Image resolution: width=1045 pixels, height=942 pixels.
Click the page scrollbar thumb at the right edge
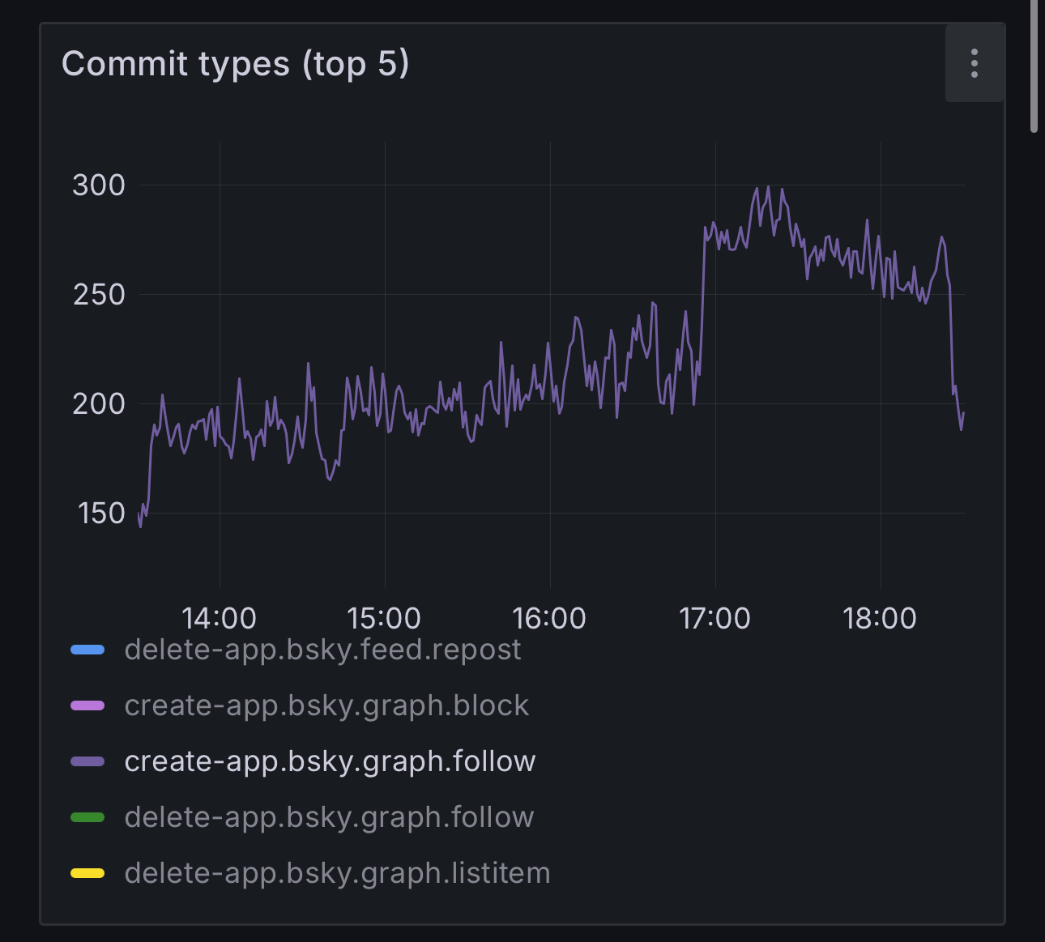tap(1034, 65)
